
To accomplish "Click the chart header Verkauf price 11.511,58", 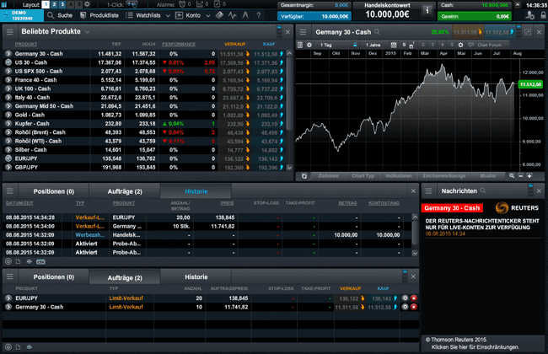I will (468, 32).
